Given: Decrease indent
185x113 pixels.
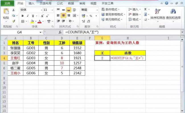Looking at the screenshot, I should 58,21.
